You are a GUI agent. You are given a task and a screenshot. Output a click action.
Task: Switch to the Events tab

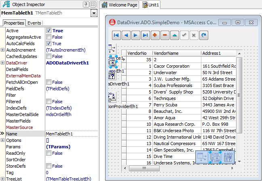pos(34,23)
